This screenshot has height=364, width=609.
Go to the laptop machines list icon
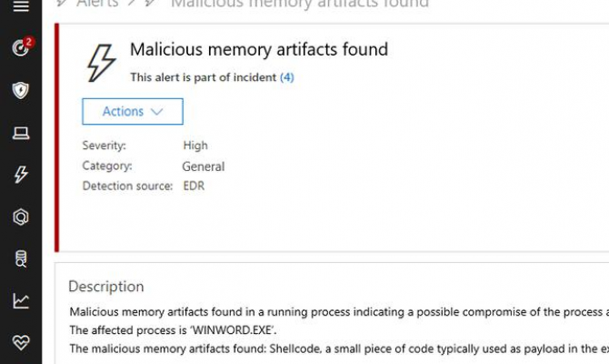point(20,133)
